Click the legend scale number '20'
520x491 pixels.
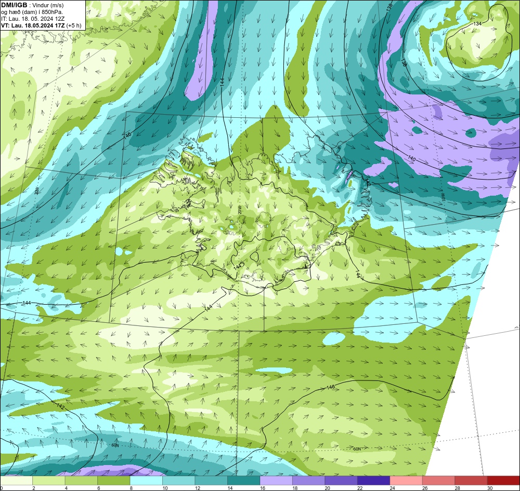tap(327, 488)
